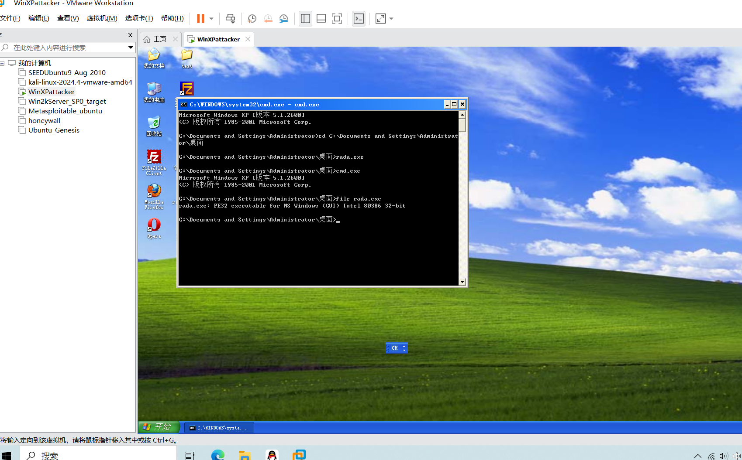
Task: Open File Explorer from the taskbar
Action: tap(245, 455)
